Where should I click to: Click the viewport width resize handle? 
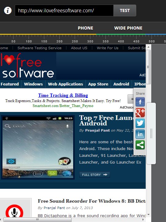click(x=151, y=133)
